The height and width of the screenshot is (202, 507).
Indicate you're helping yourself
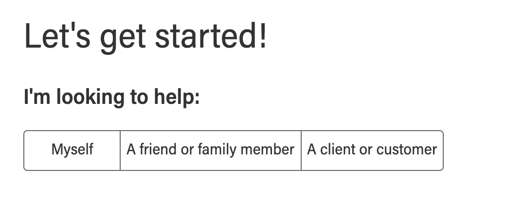point(72,150)
